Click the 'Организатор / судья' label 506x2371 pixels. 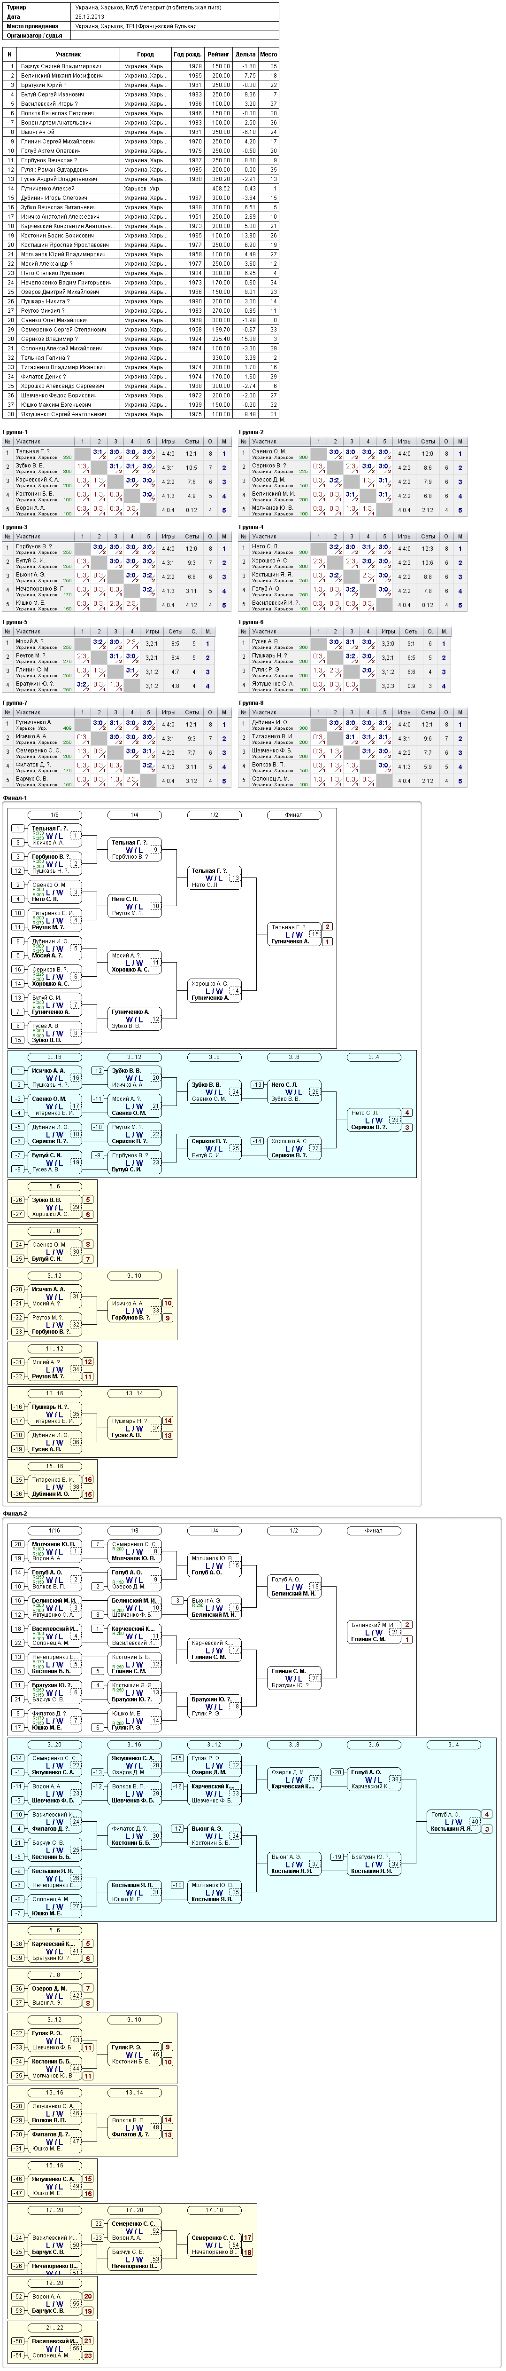tap(34, 36)
